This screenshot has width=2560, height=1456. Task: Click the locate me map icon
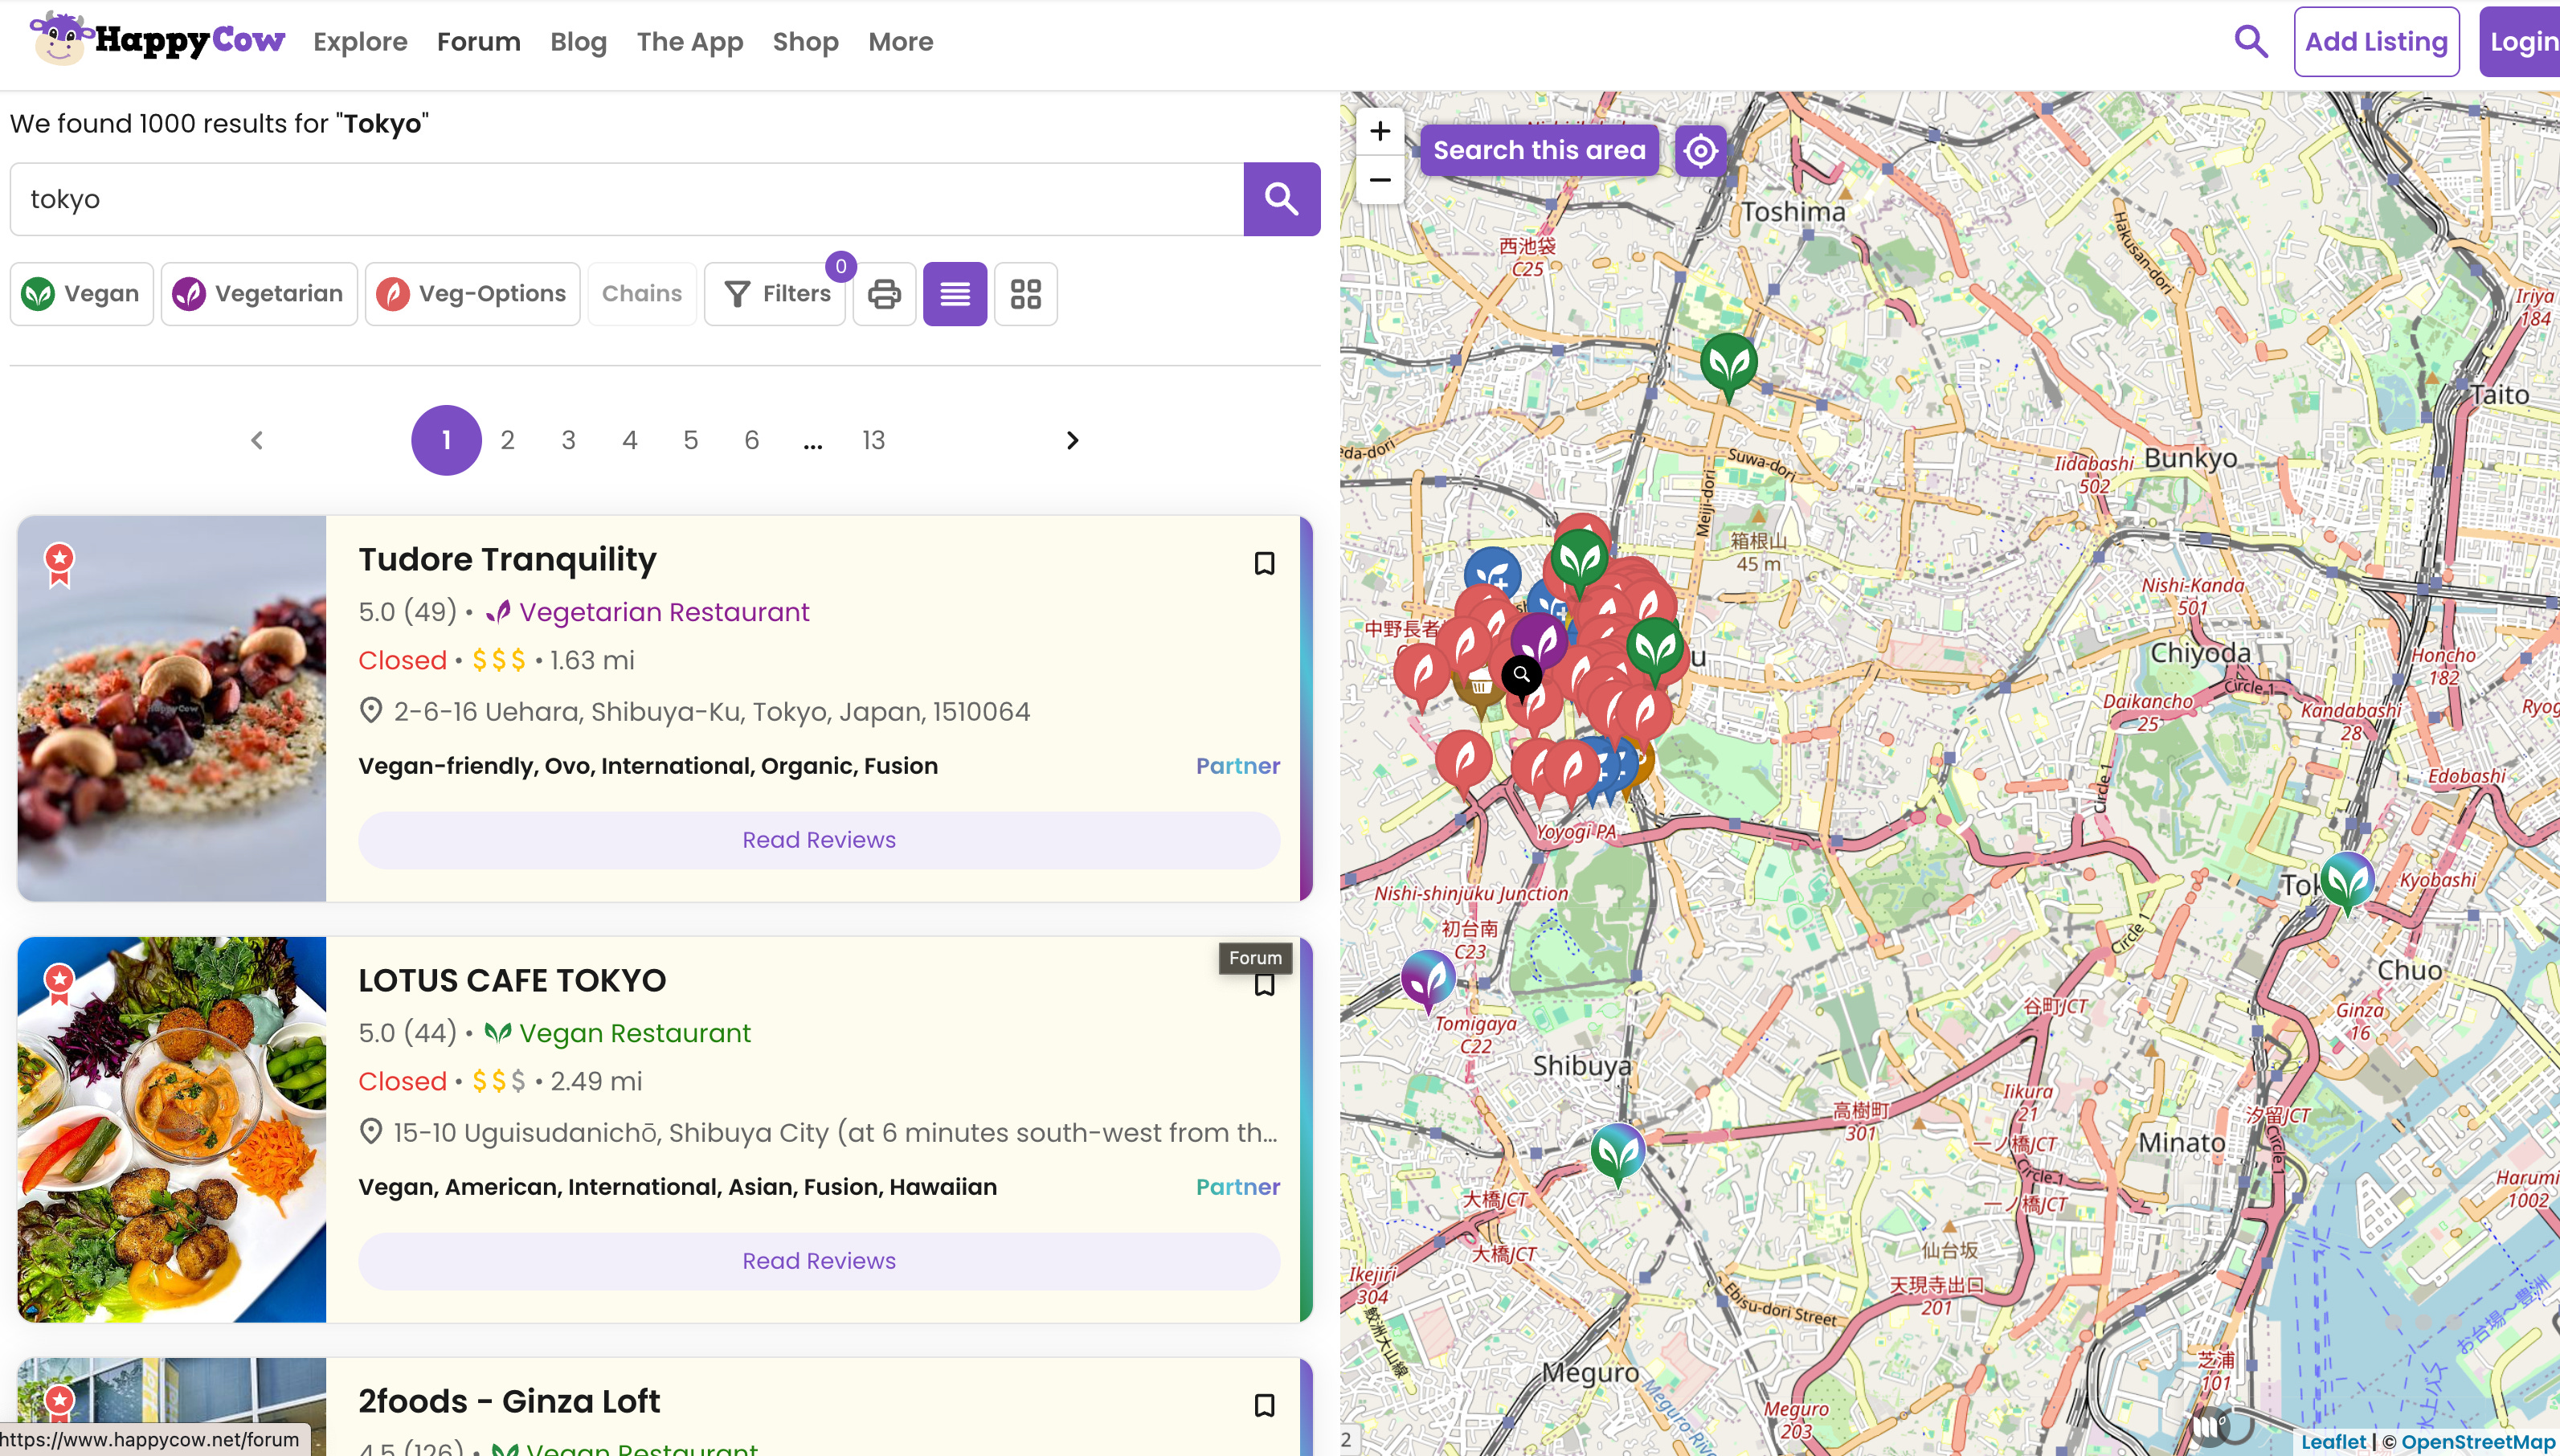pos(1700,151)
